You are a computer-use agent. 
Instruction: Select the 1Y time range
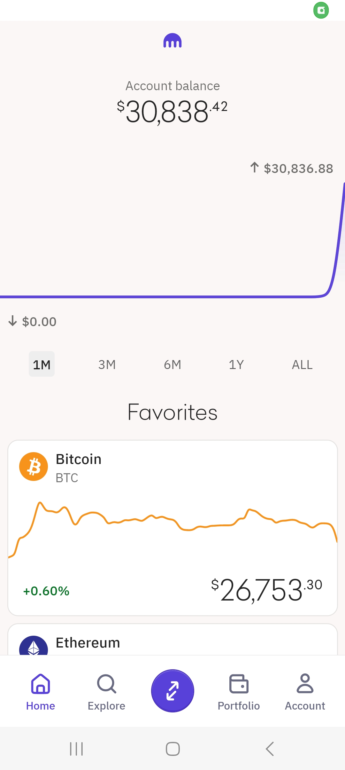tap(236, 365)
